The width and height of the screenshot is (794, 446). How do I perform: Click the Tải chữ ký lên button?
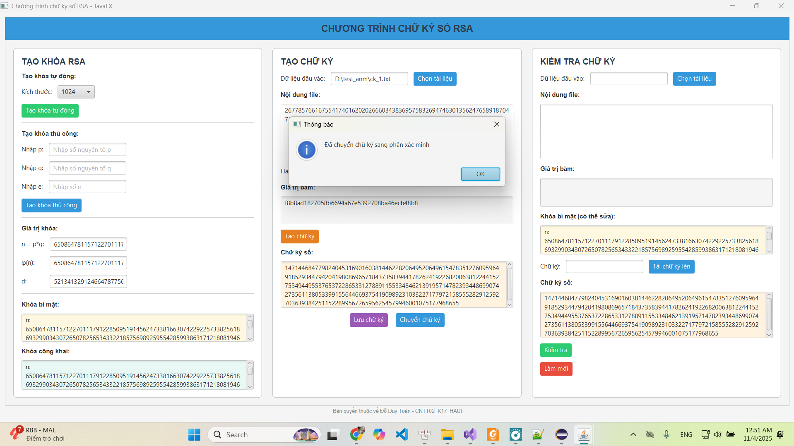click(671, 266)
